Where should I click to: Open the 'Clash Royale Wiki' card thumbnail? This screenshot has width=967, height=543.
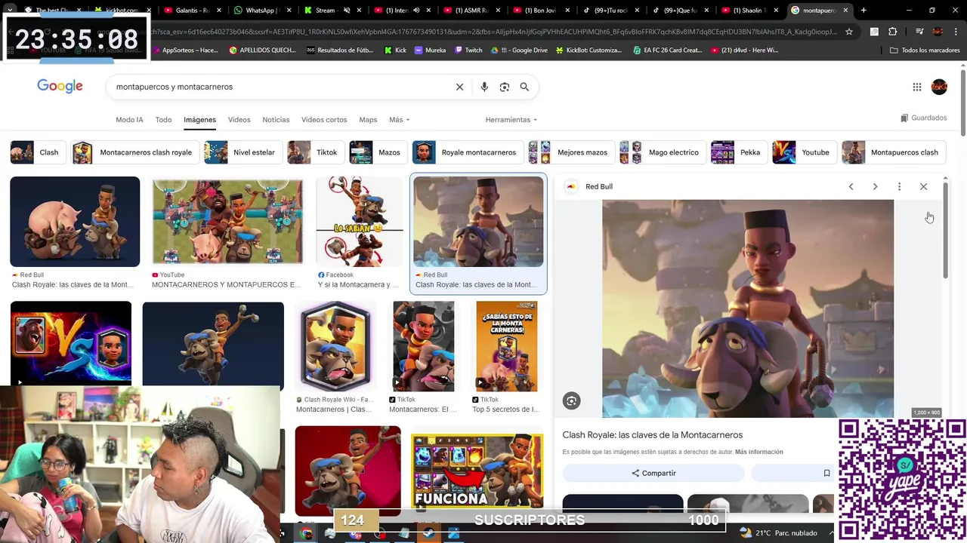(x=335, y=346)
